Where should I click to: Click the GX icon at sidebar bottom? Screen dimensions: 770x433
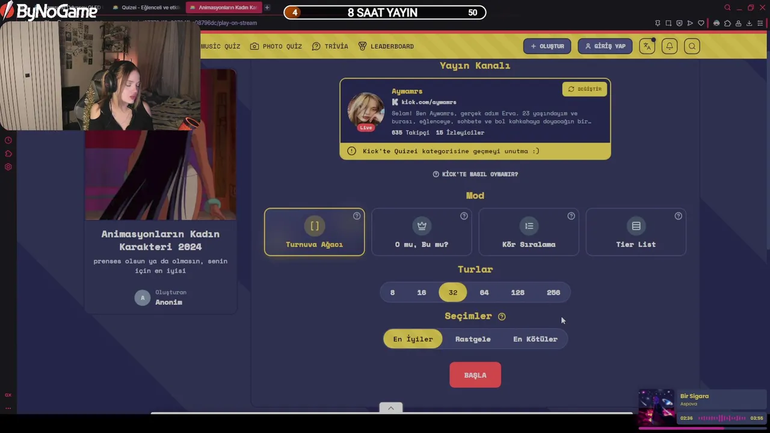pyautogui.click(x=8, y=395)
